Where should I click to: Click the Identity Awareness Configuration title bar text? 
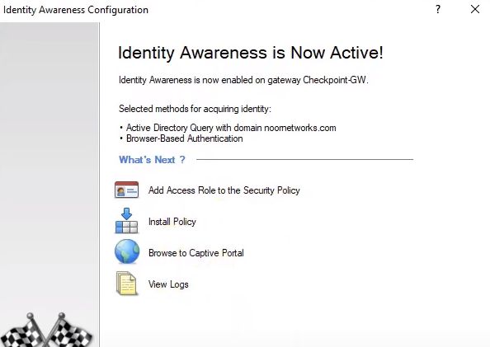pyautogui.click(x=76, y=10)
